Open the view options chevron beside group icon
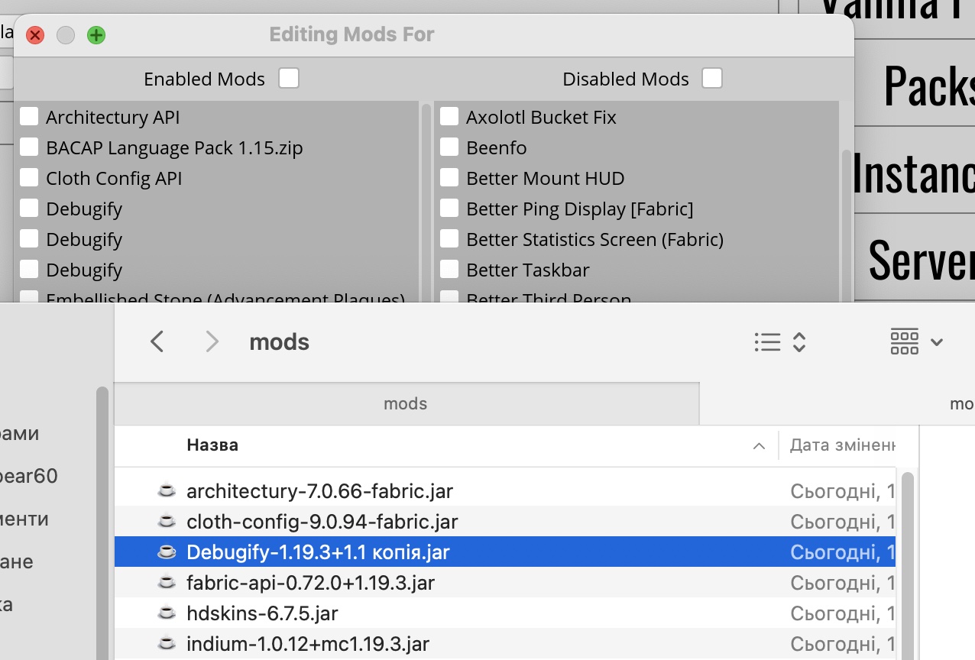Viewport: 975px width, 660px height. pos(936,341)
